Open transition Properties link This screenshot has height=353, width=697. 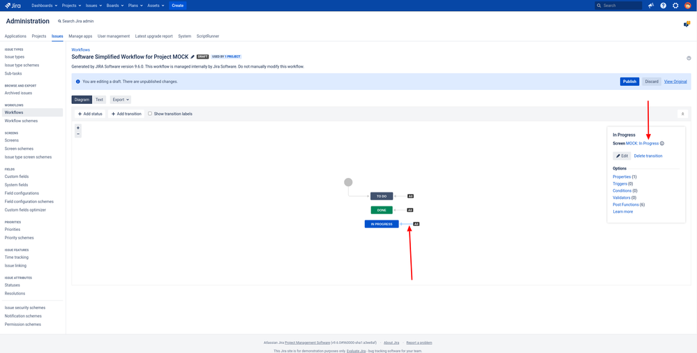(x=622, y=177)
